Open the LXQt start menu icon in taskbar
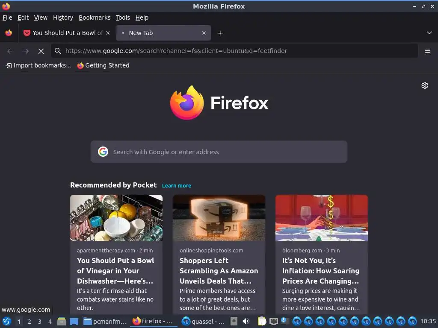Viewport: 438px width, 328px height. pos(6,322)
